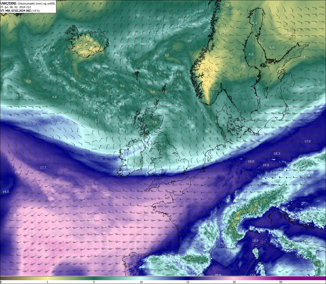The height and width of the screenshot is (284, 326).
Task: Click the "10" label on the colour scale
Action: coord(141,282)
